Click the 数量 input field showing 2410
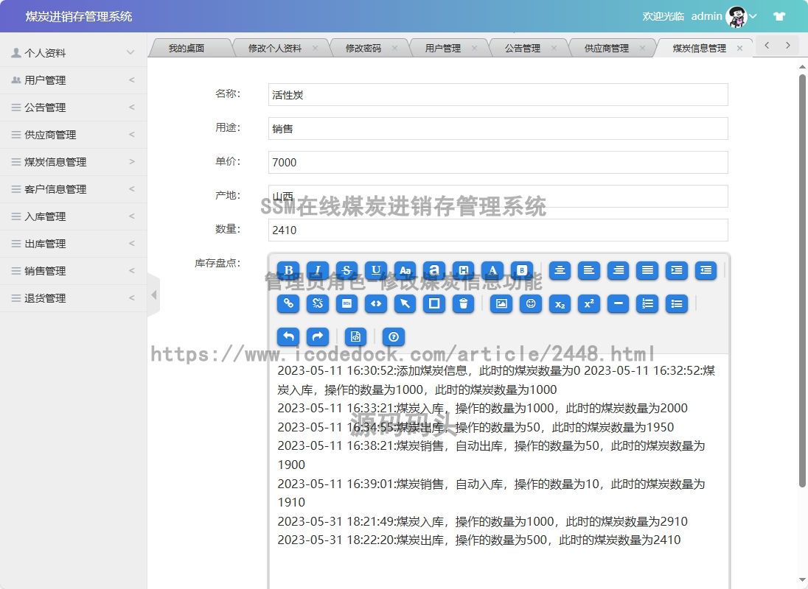This screenshot has height=589, width=808. click(x=498, y=230)
